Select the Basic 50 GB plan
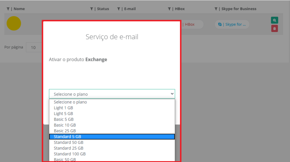The width and height of the screenshot is (290, 162). pyautogui.click(x=112, y=159)
